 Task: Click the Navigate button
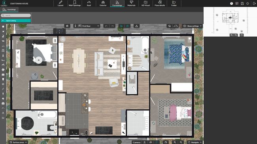pyautogui.click(x=195, y=142)
